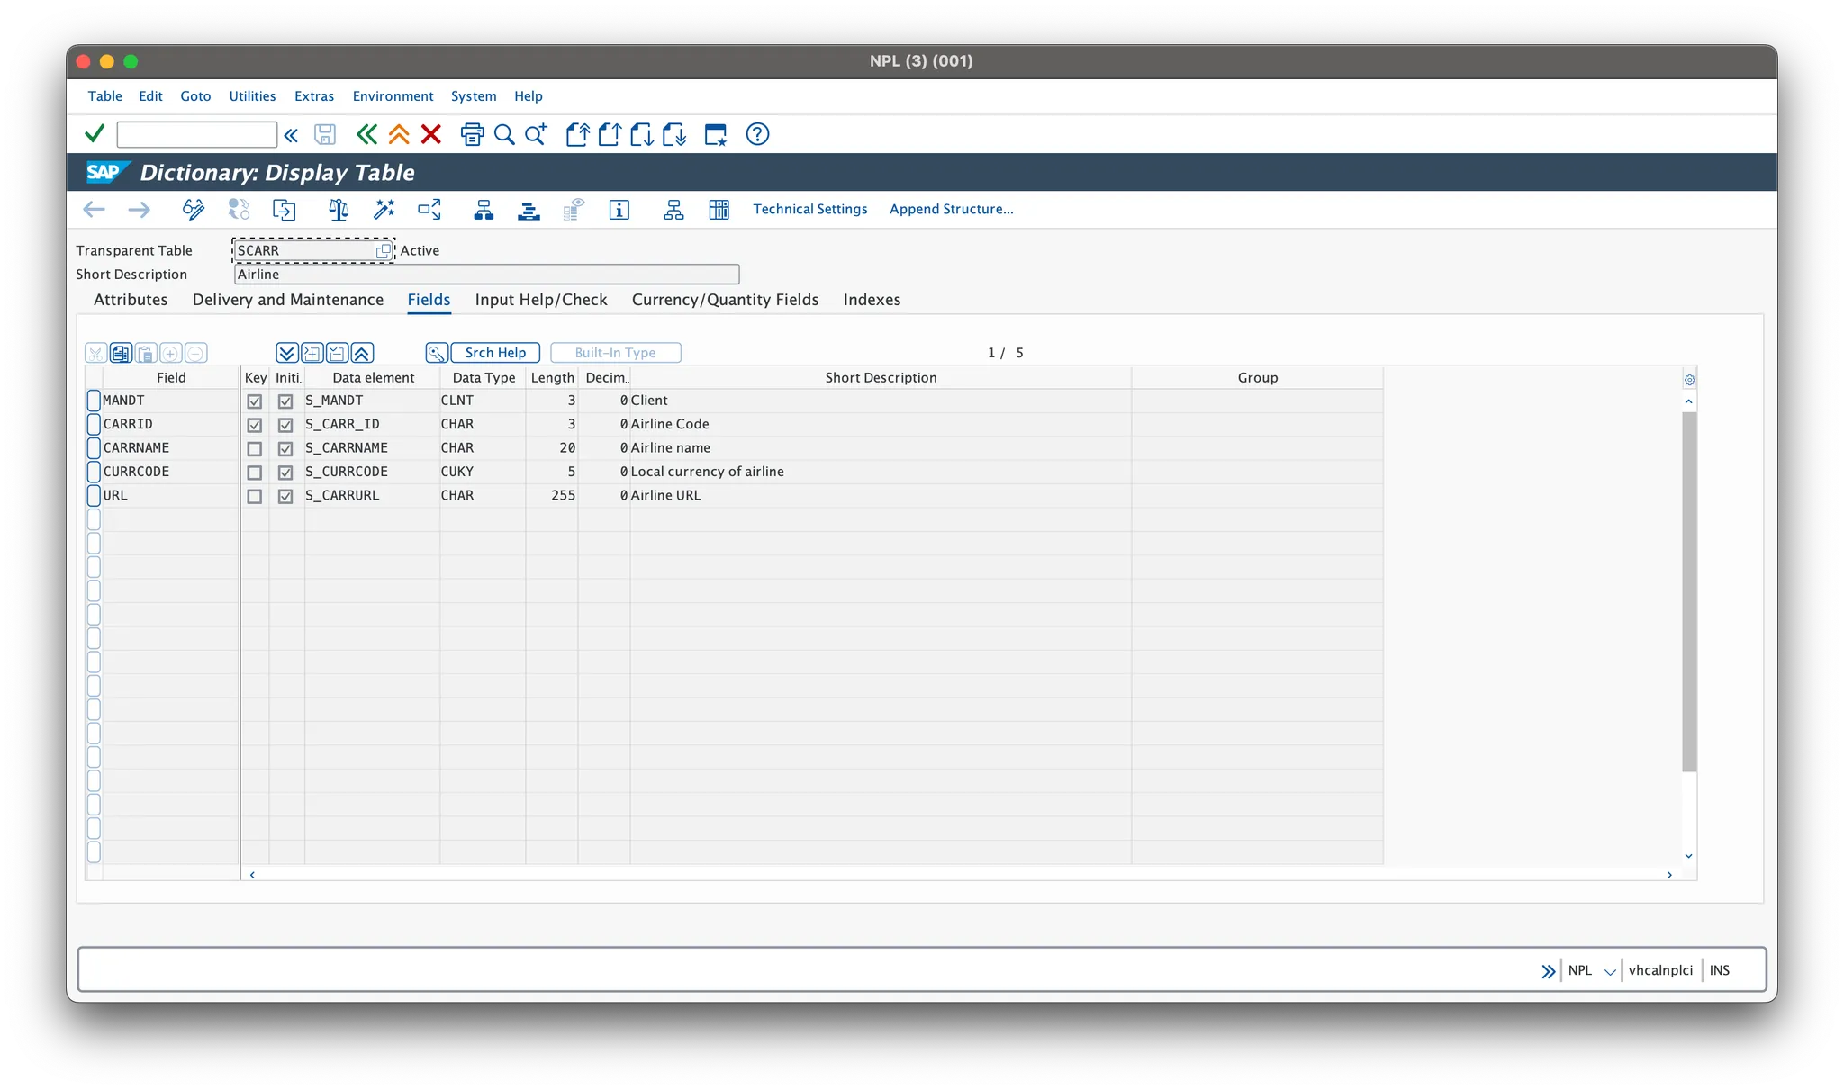
Task: Open the Help question mark icon
Action: point(757,135)
